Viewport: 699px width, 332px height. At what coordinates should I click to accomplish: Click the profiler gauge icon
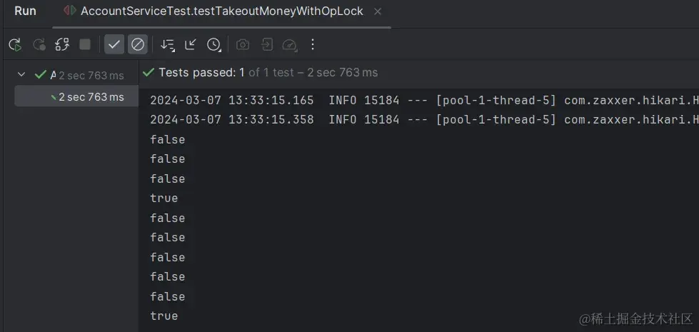289,45
